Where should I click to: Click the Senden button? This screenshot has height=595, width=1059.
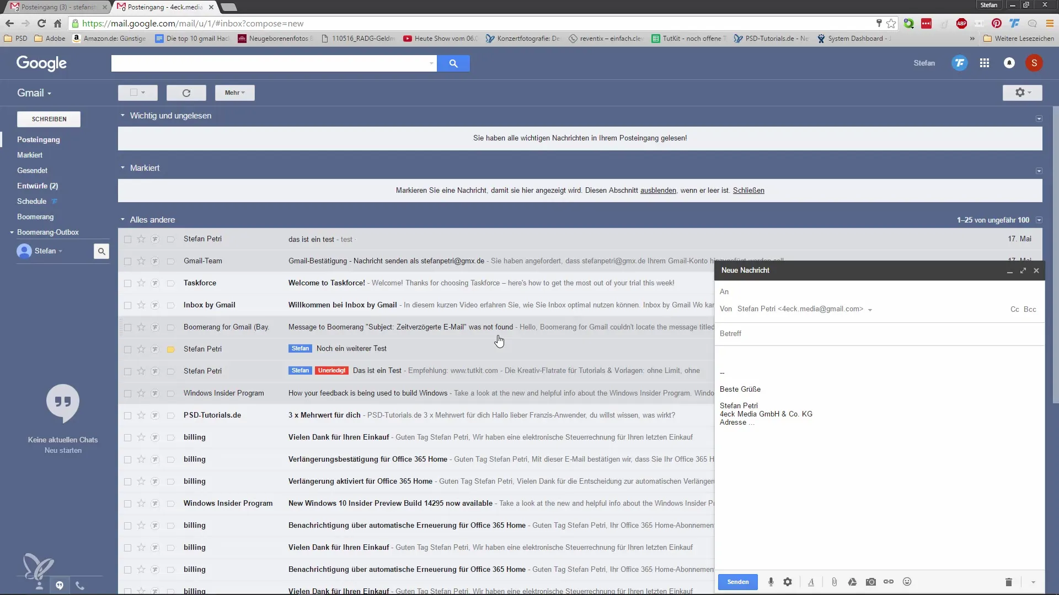click(x=738, y=582)
